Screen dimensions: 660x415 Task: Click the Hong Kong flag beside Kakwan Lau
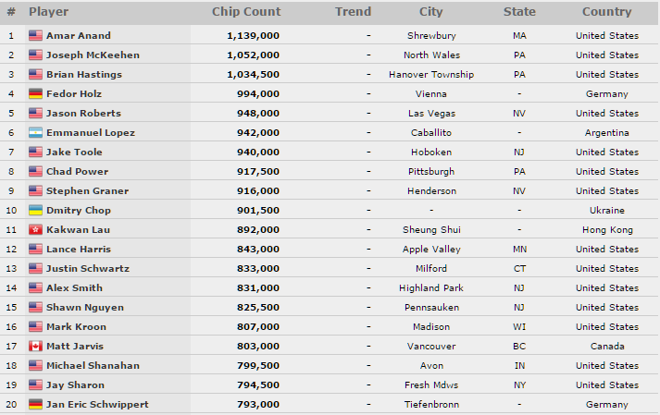35,229
